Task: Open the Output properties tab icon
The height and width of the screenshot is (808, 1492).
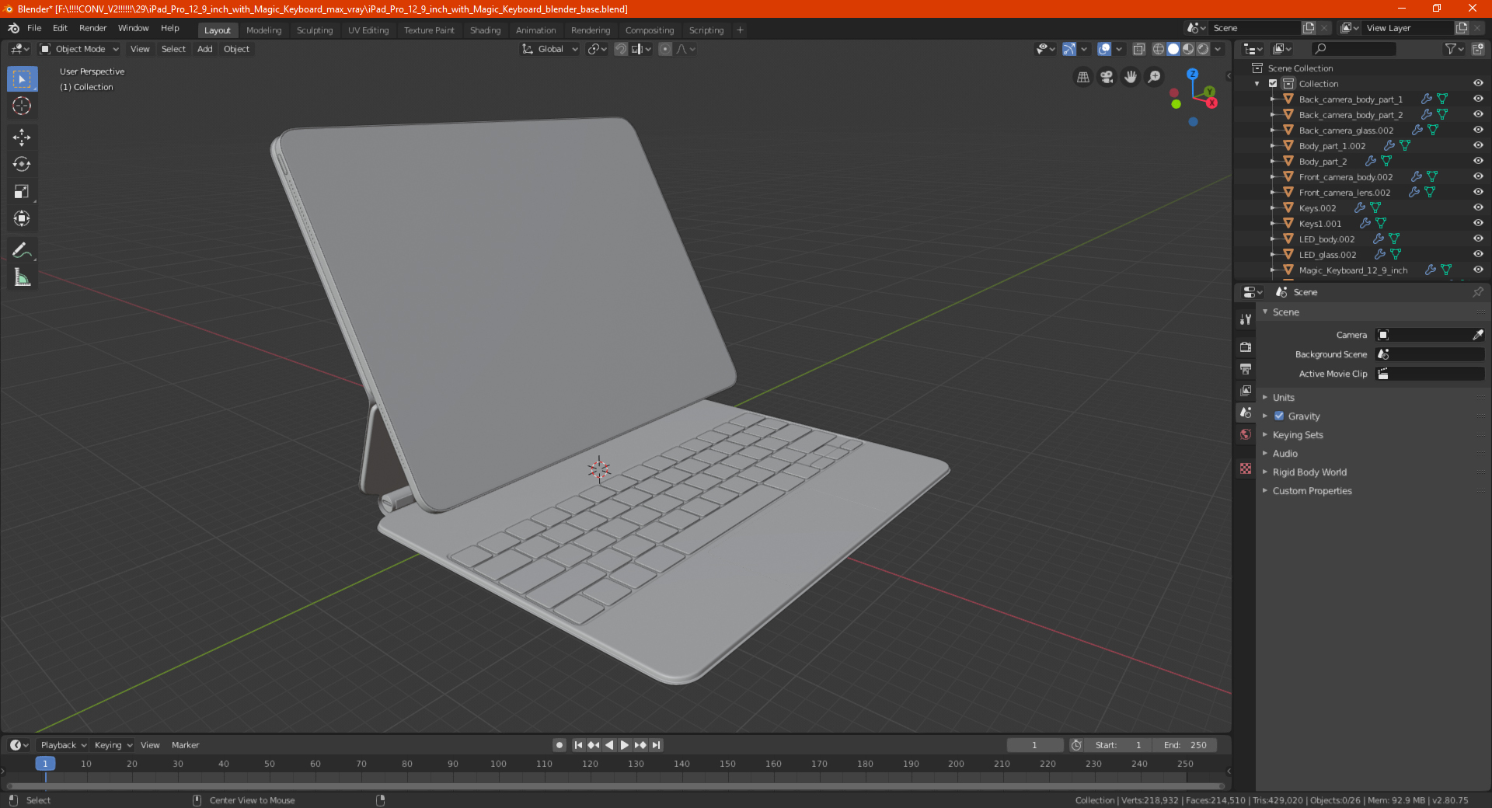Action: tap(1246, 368)
